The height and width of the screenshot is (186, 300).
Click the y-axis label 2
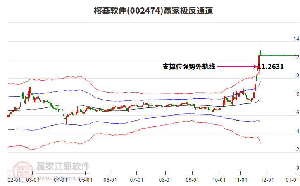[x=298, y=150]
